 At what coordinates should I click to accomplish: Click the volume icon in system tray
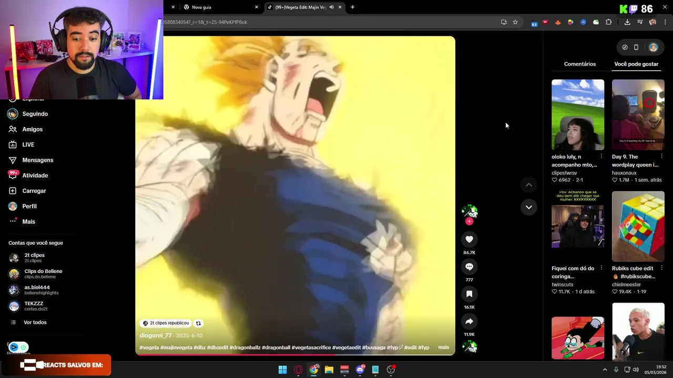coord(636,370)
